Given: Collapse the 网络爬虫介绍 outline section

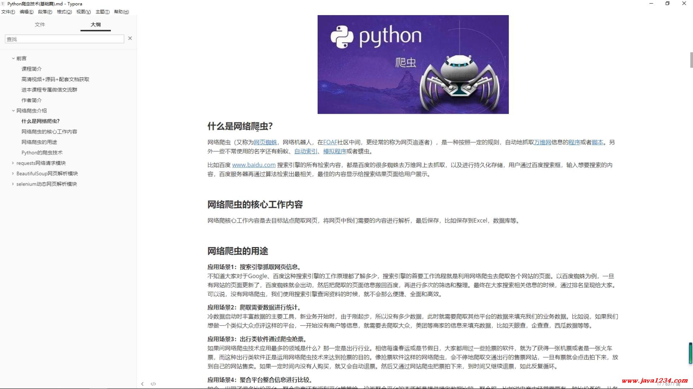Looking at the screenshot, I should tap(13, 111).
